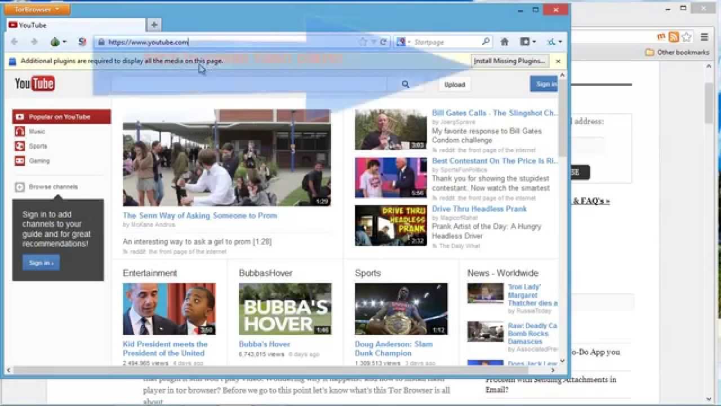721x406 pixels.
Task: Click the Music headphones icon
Action: (x=20, y=131)
